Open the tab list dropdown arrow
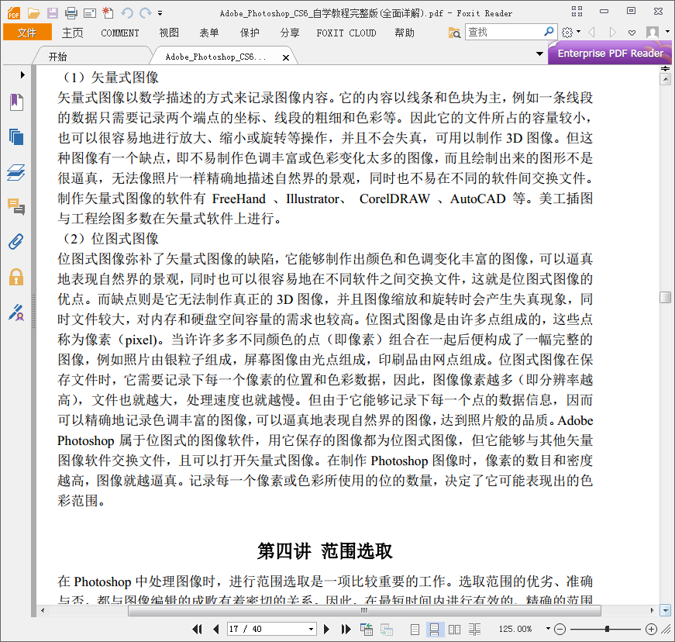675x642 pixels. tap(539, 53)
